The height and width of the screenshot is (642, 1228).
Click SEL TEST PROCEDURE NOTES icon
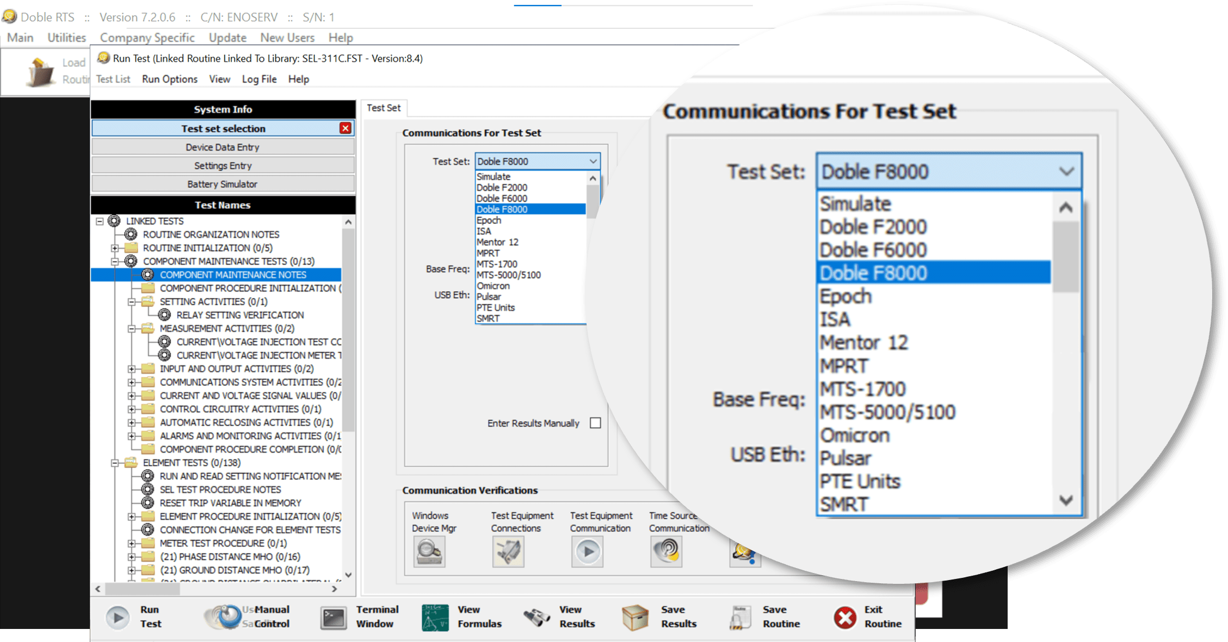[x=147, y=489]
